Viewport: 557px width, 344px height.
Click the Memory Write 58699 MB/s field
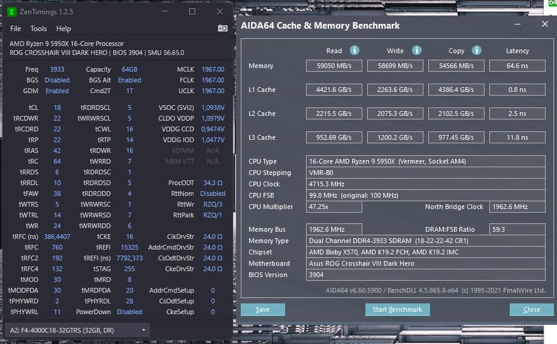coord(395,66)
